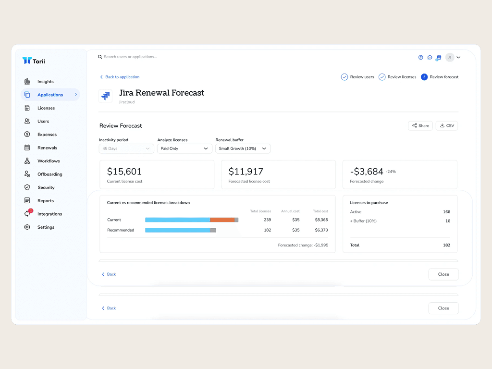This screenshot has height=369, width=492.
Task: Click the Users people icon
Action: (27, 121)
